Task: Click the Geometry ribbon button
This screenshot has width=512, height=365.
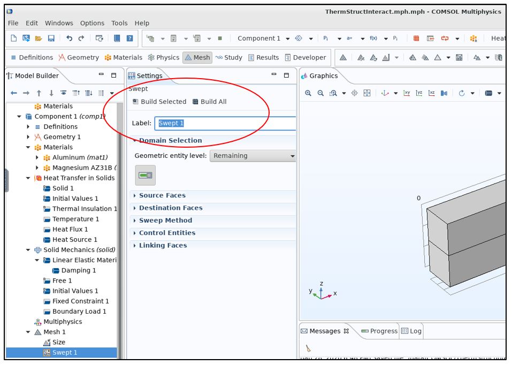Action: (x=79, y=57)
